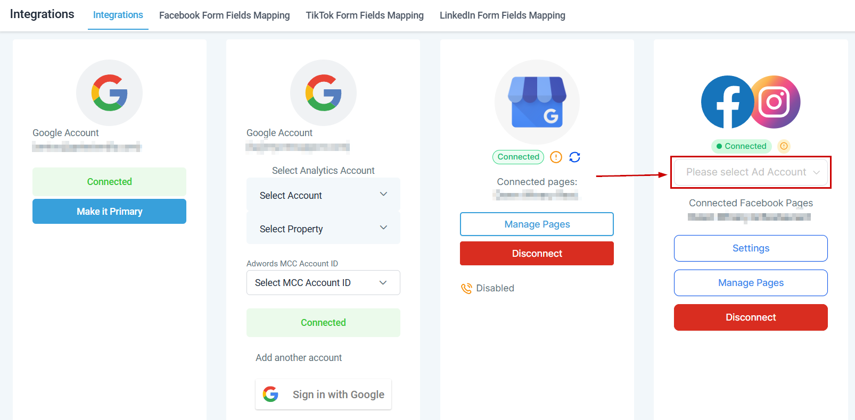Open Select MCC Account ID dropdown
The height and width of the screenshot is (420, 855).
[323, 283]
